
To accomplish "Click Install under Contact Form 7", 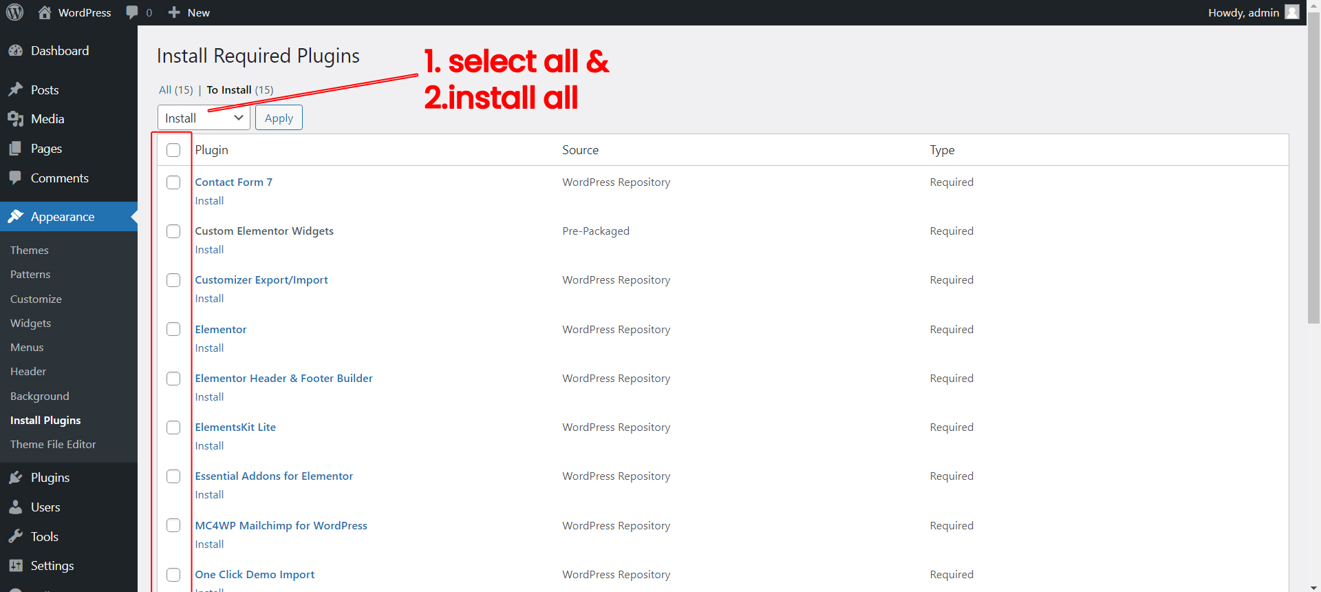I will pyautogui.click(x=209, y=201).
